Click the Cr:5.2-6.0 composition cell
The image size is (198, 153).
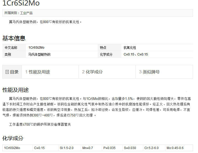coord(152,148)
